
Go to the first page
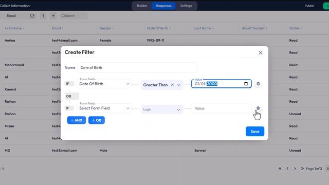(280, 169)
